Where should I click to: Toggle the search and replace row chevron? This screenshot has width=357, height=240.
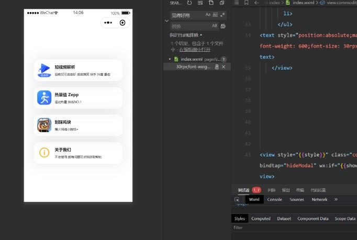point(166,20)
